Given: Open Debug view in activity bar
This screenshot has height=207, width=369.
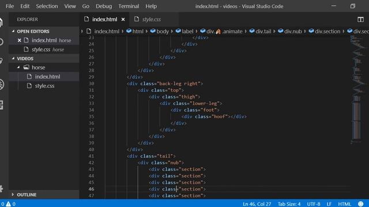Looking at the screenshot, I should pos(2,85).
